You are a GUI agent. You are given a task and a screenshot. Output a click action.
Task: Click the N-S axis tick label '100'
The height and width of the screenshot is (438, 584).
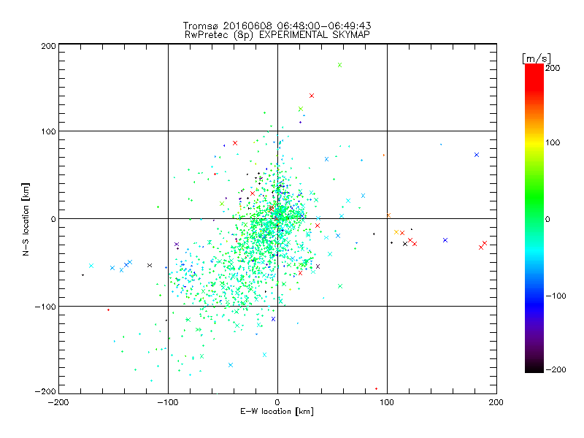pyautogui.click(x=49, y=131)
